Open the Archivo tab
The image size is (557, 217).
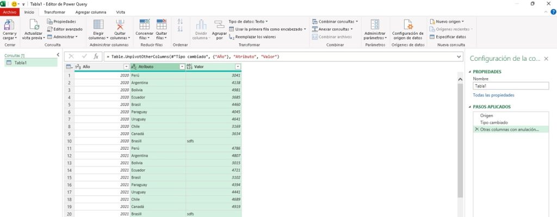click(x=10, y=12)
